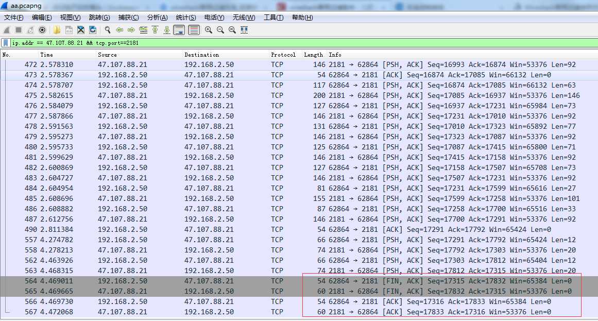Select packet 562 at time 4.463926
The height and width of the screenshot is (321, 598).
(299, 260)
